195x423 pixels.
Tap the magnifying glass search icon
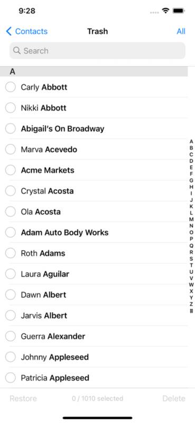pyautogui.click(x=17, y=51)
